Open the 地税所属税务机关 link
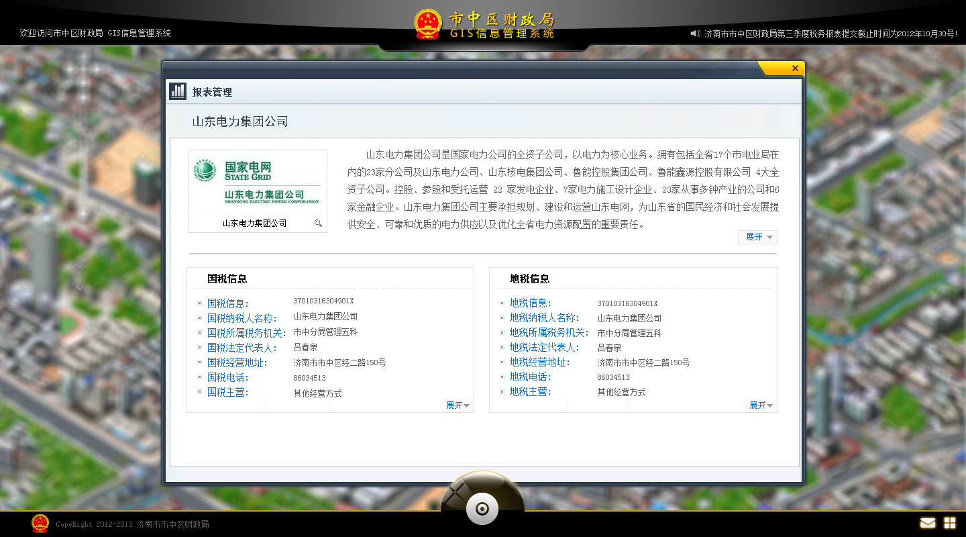This screenshot has height=537, width=966. [549, 333]
